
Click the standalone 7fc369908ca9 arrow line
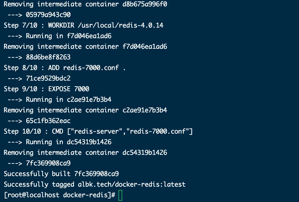[x=39, y=163]
